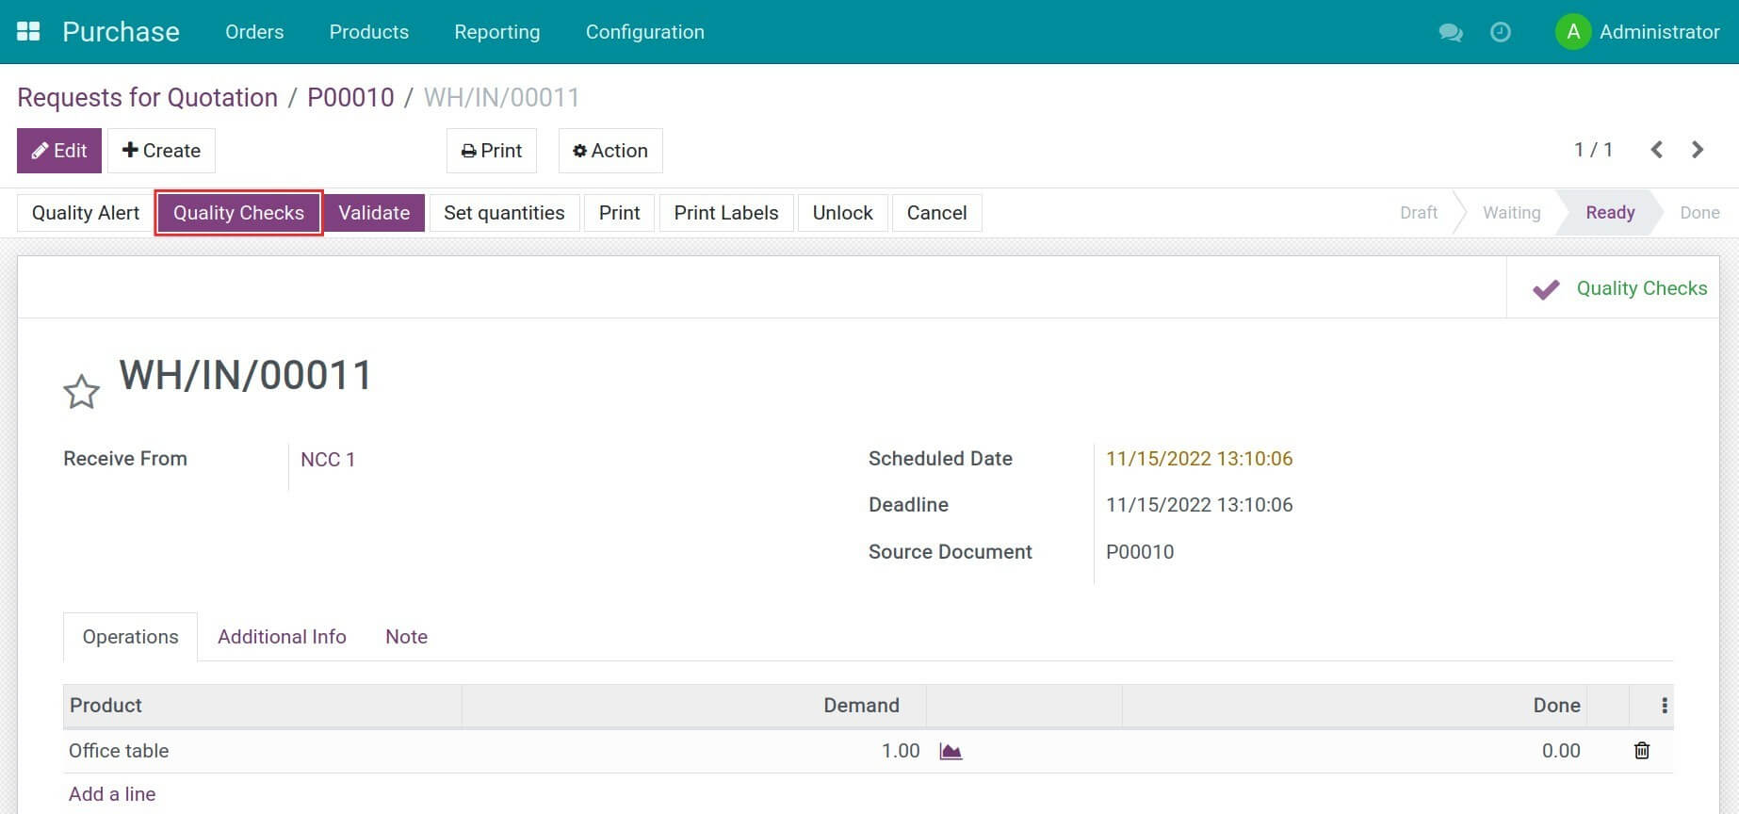Delete the Office table line with trash icon
The height and width of the screenshot is (814, 1739).
(x=1641, y=751)
